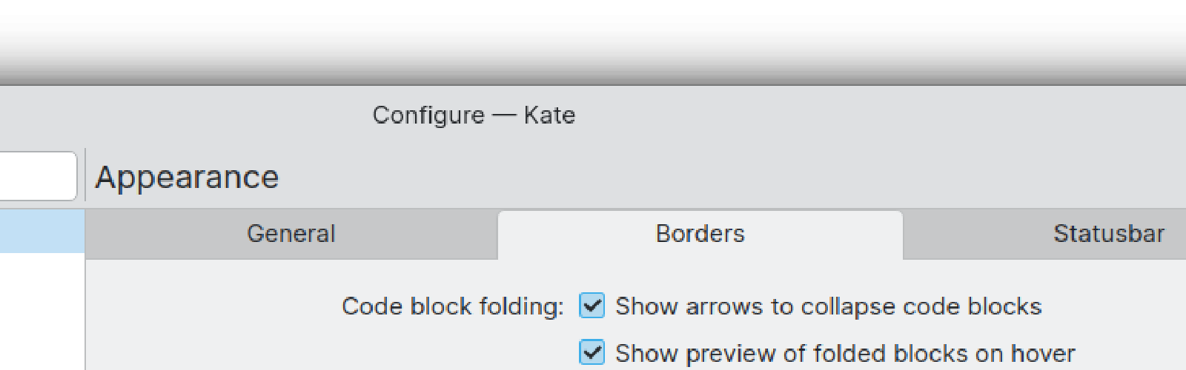Click the black desktop area above the dialog
Viewport: 1186px width, 370px height.
tap(593, 41)
